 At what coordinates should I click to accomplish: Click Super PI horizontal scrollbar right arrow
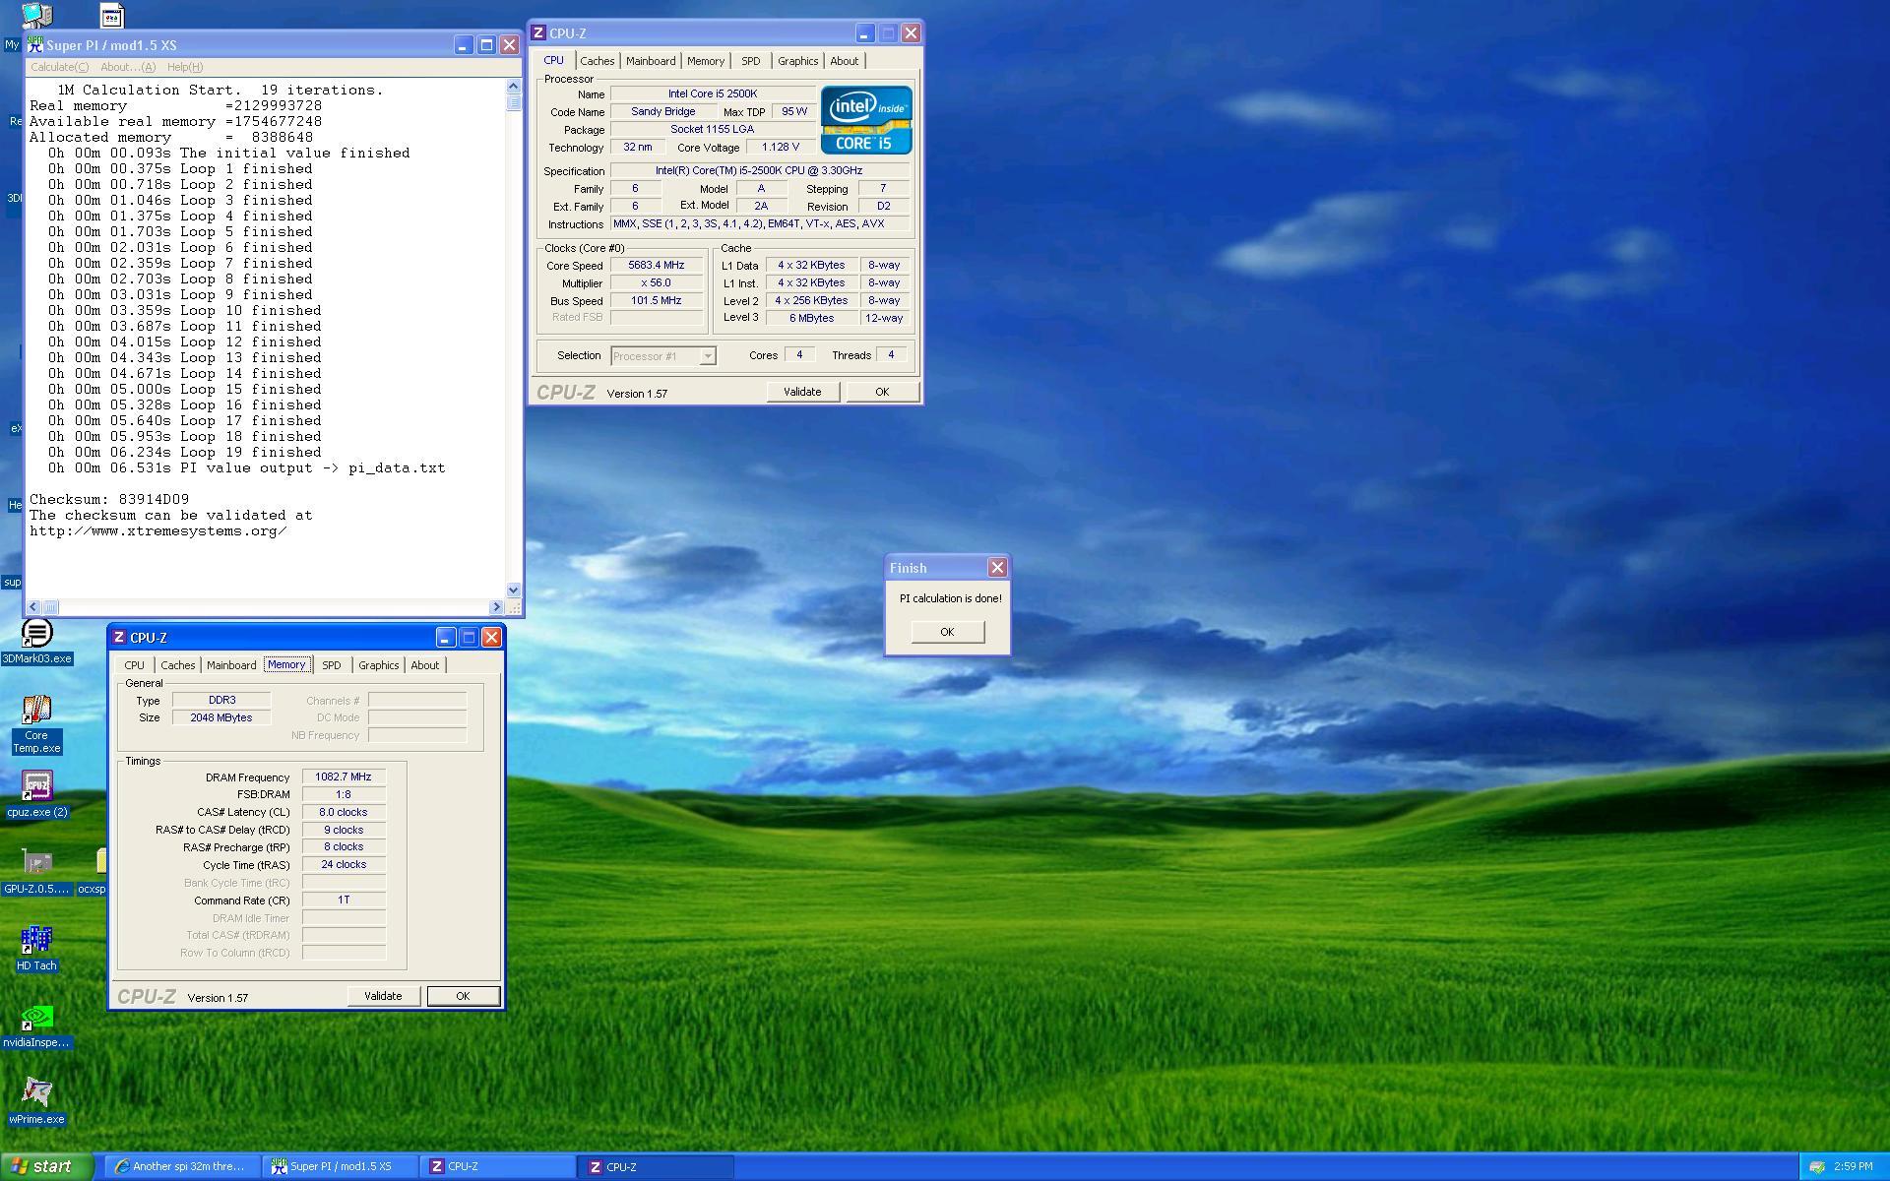(496, 607)
